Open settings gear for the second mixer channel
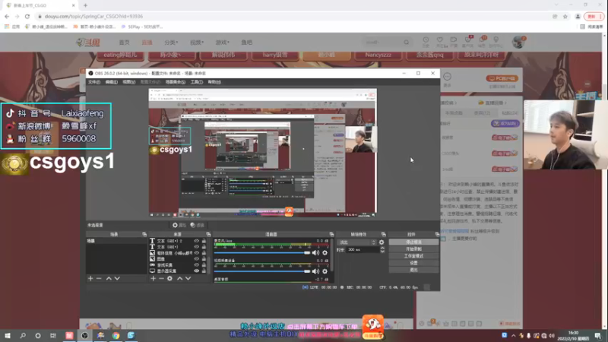 tap(325, 271)
